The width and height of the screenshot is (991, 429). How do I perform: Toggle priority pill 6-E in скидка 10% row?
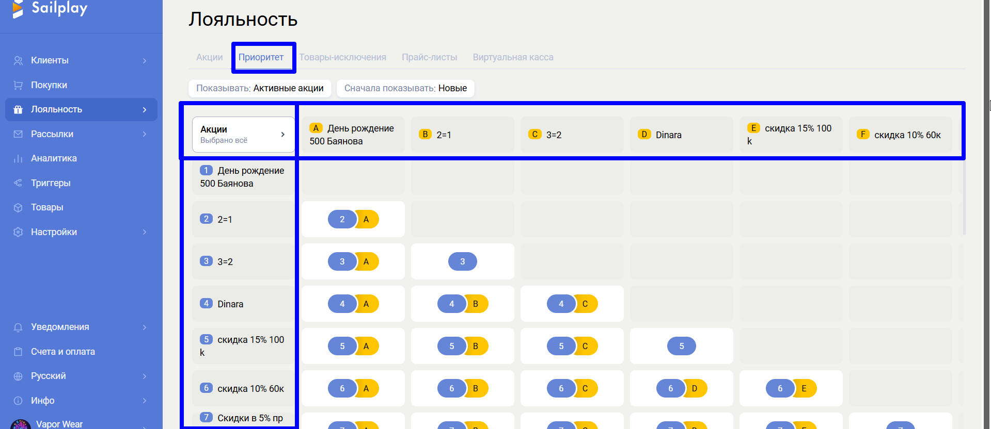[791, 388]
